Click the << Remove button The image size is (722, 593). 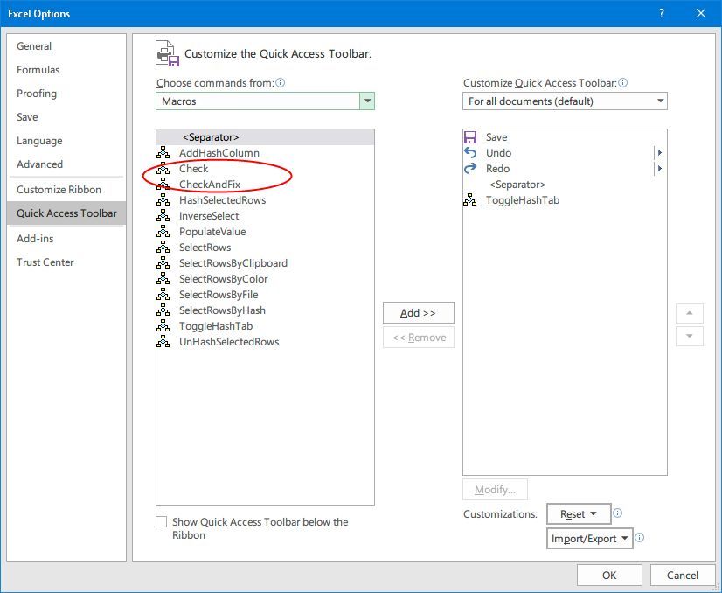(418, 338)
